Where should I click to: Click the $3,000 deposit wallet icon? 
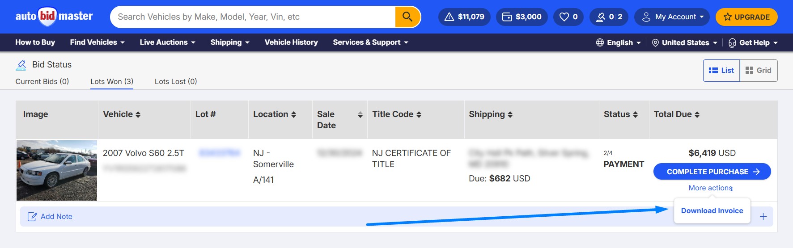[x=507, y=17]
